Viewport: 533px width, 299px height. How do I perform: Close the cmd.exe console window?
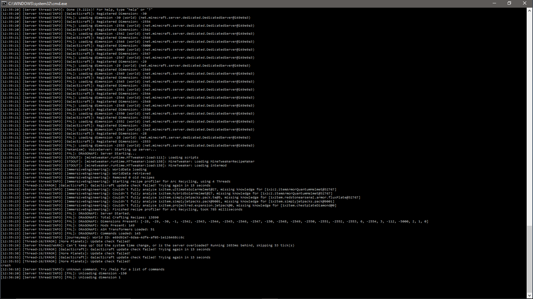pyautogui.click(x=525, y=3)
